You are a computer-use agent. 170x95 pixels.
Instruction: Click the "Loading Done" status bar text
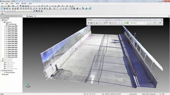(133, 94)
